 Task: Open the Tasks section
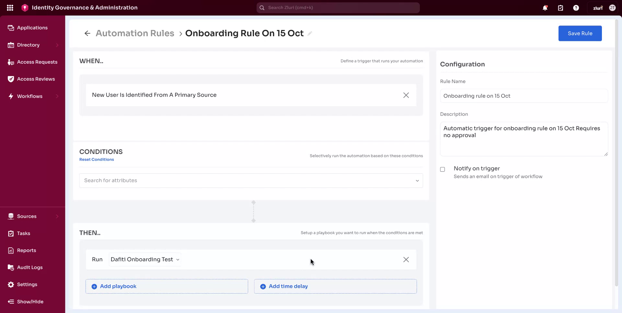23,233
